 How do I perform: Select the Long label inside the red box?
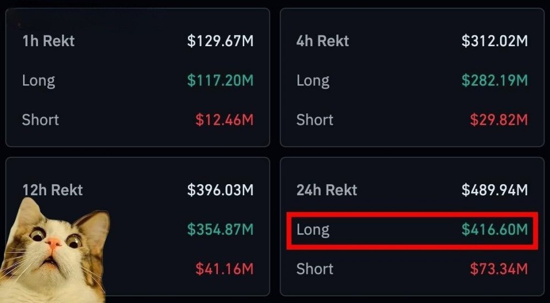313,229
